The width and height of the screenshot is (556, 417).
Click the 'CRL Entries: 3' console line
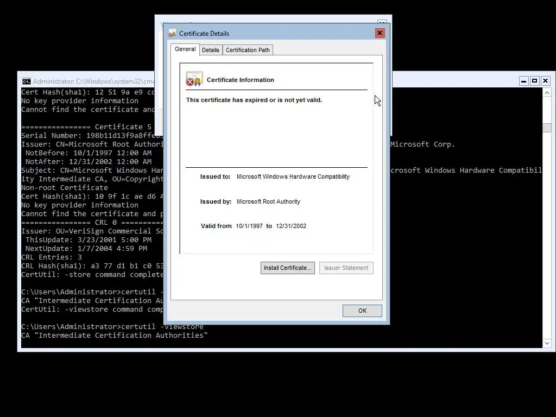(52, 257)
